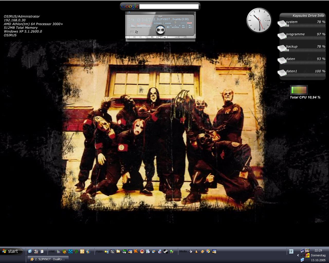329x263 pixels.
Task: Click the Apps toolbar label
Action: click(99, 251)
